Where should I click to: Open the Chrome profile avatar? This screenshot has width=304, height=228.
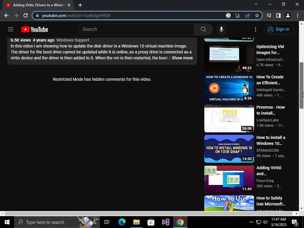pyautogui.click(x=288, y=15)
